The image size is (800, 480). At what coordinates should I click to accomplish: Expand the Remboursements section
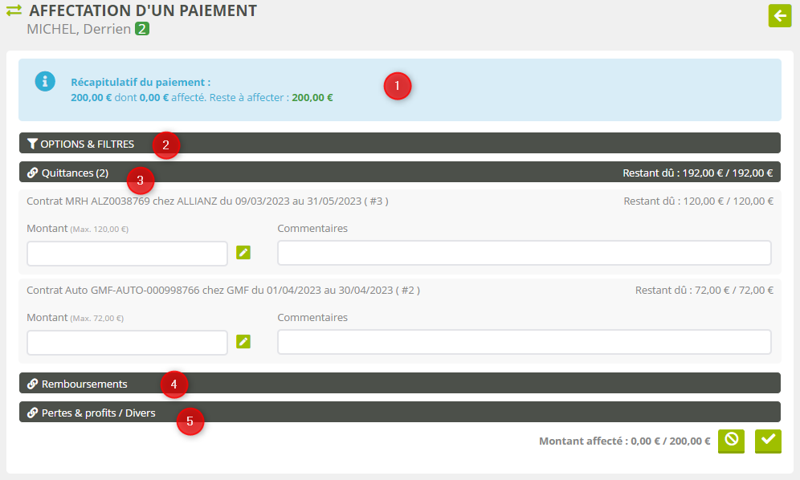84,384
